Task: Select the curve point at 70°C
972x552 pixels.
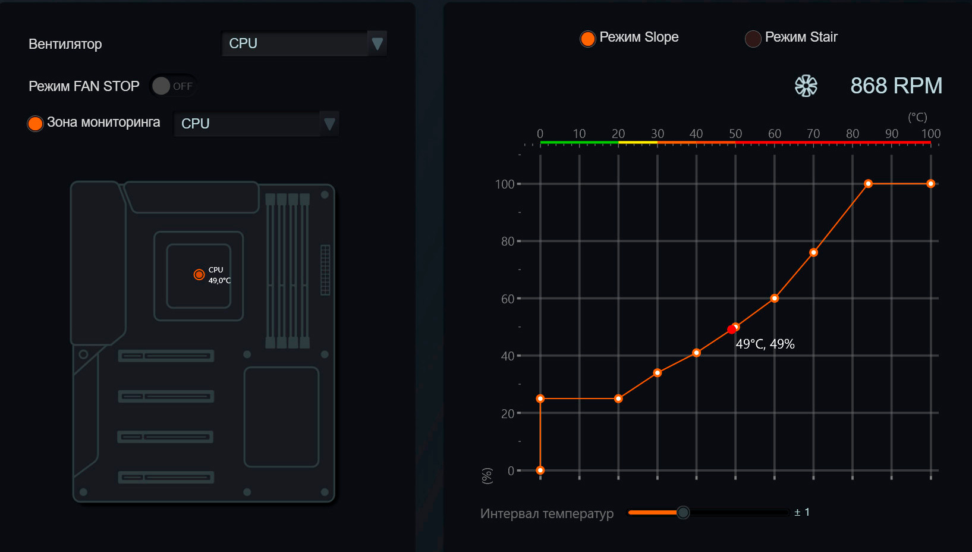Action: [x=813, y=253]
